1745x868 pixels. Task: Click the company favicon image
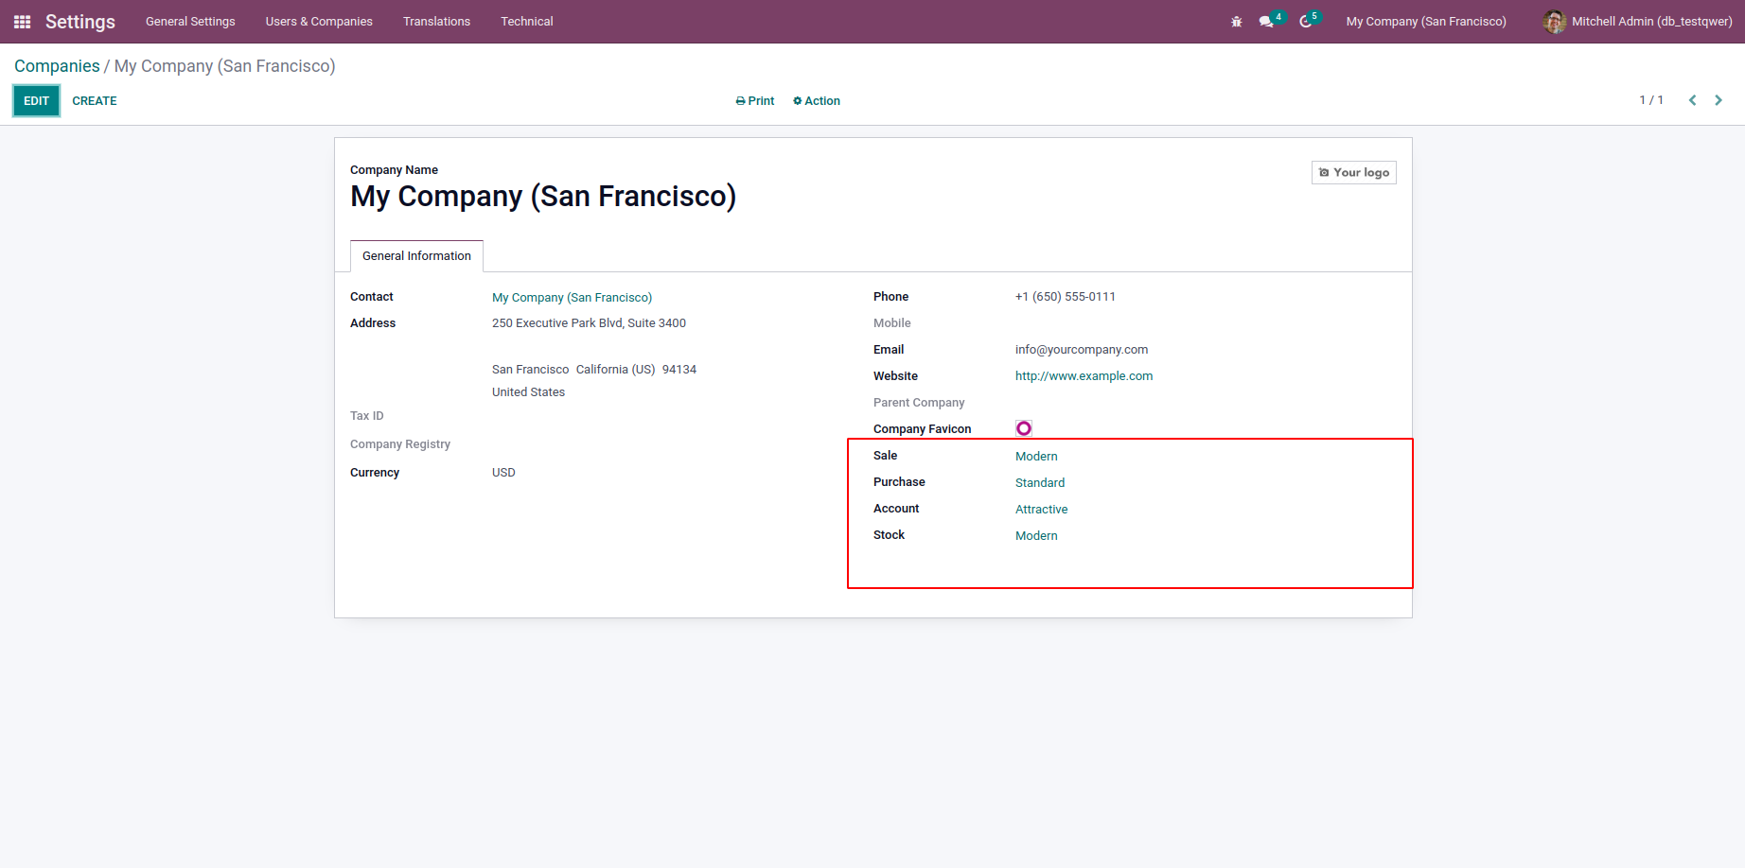(1024, 428)
